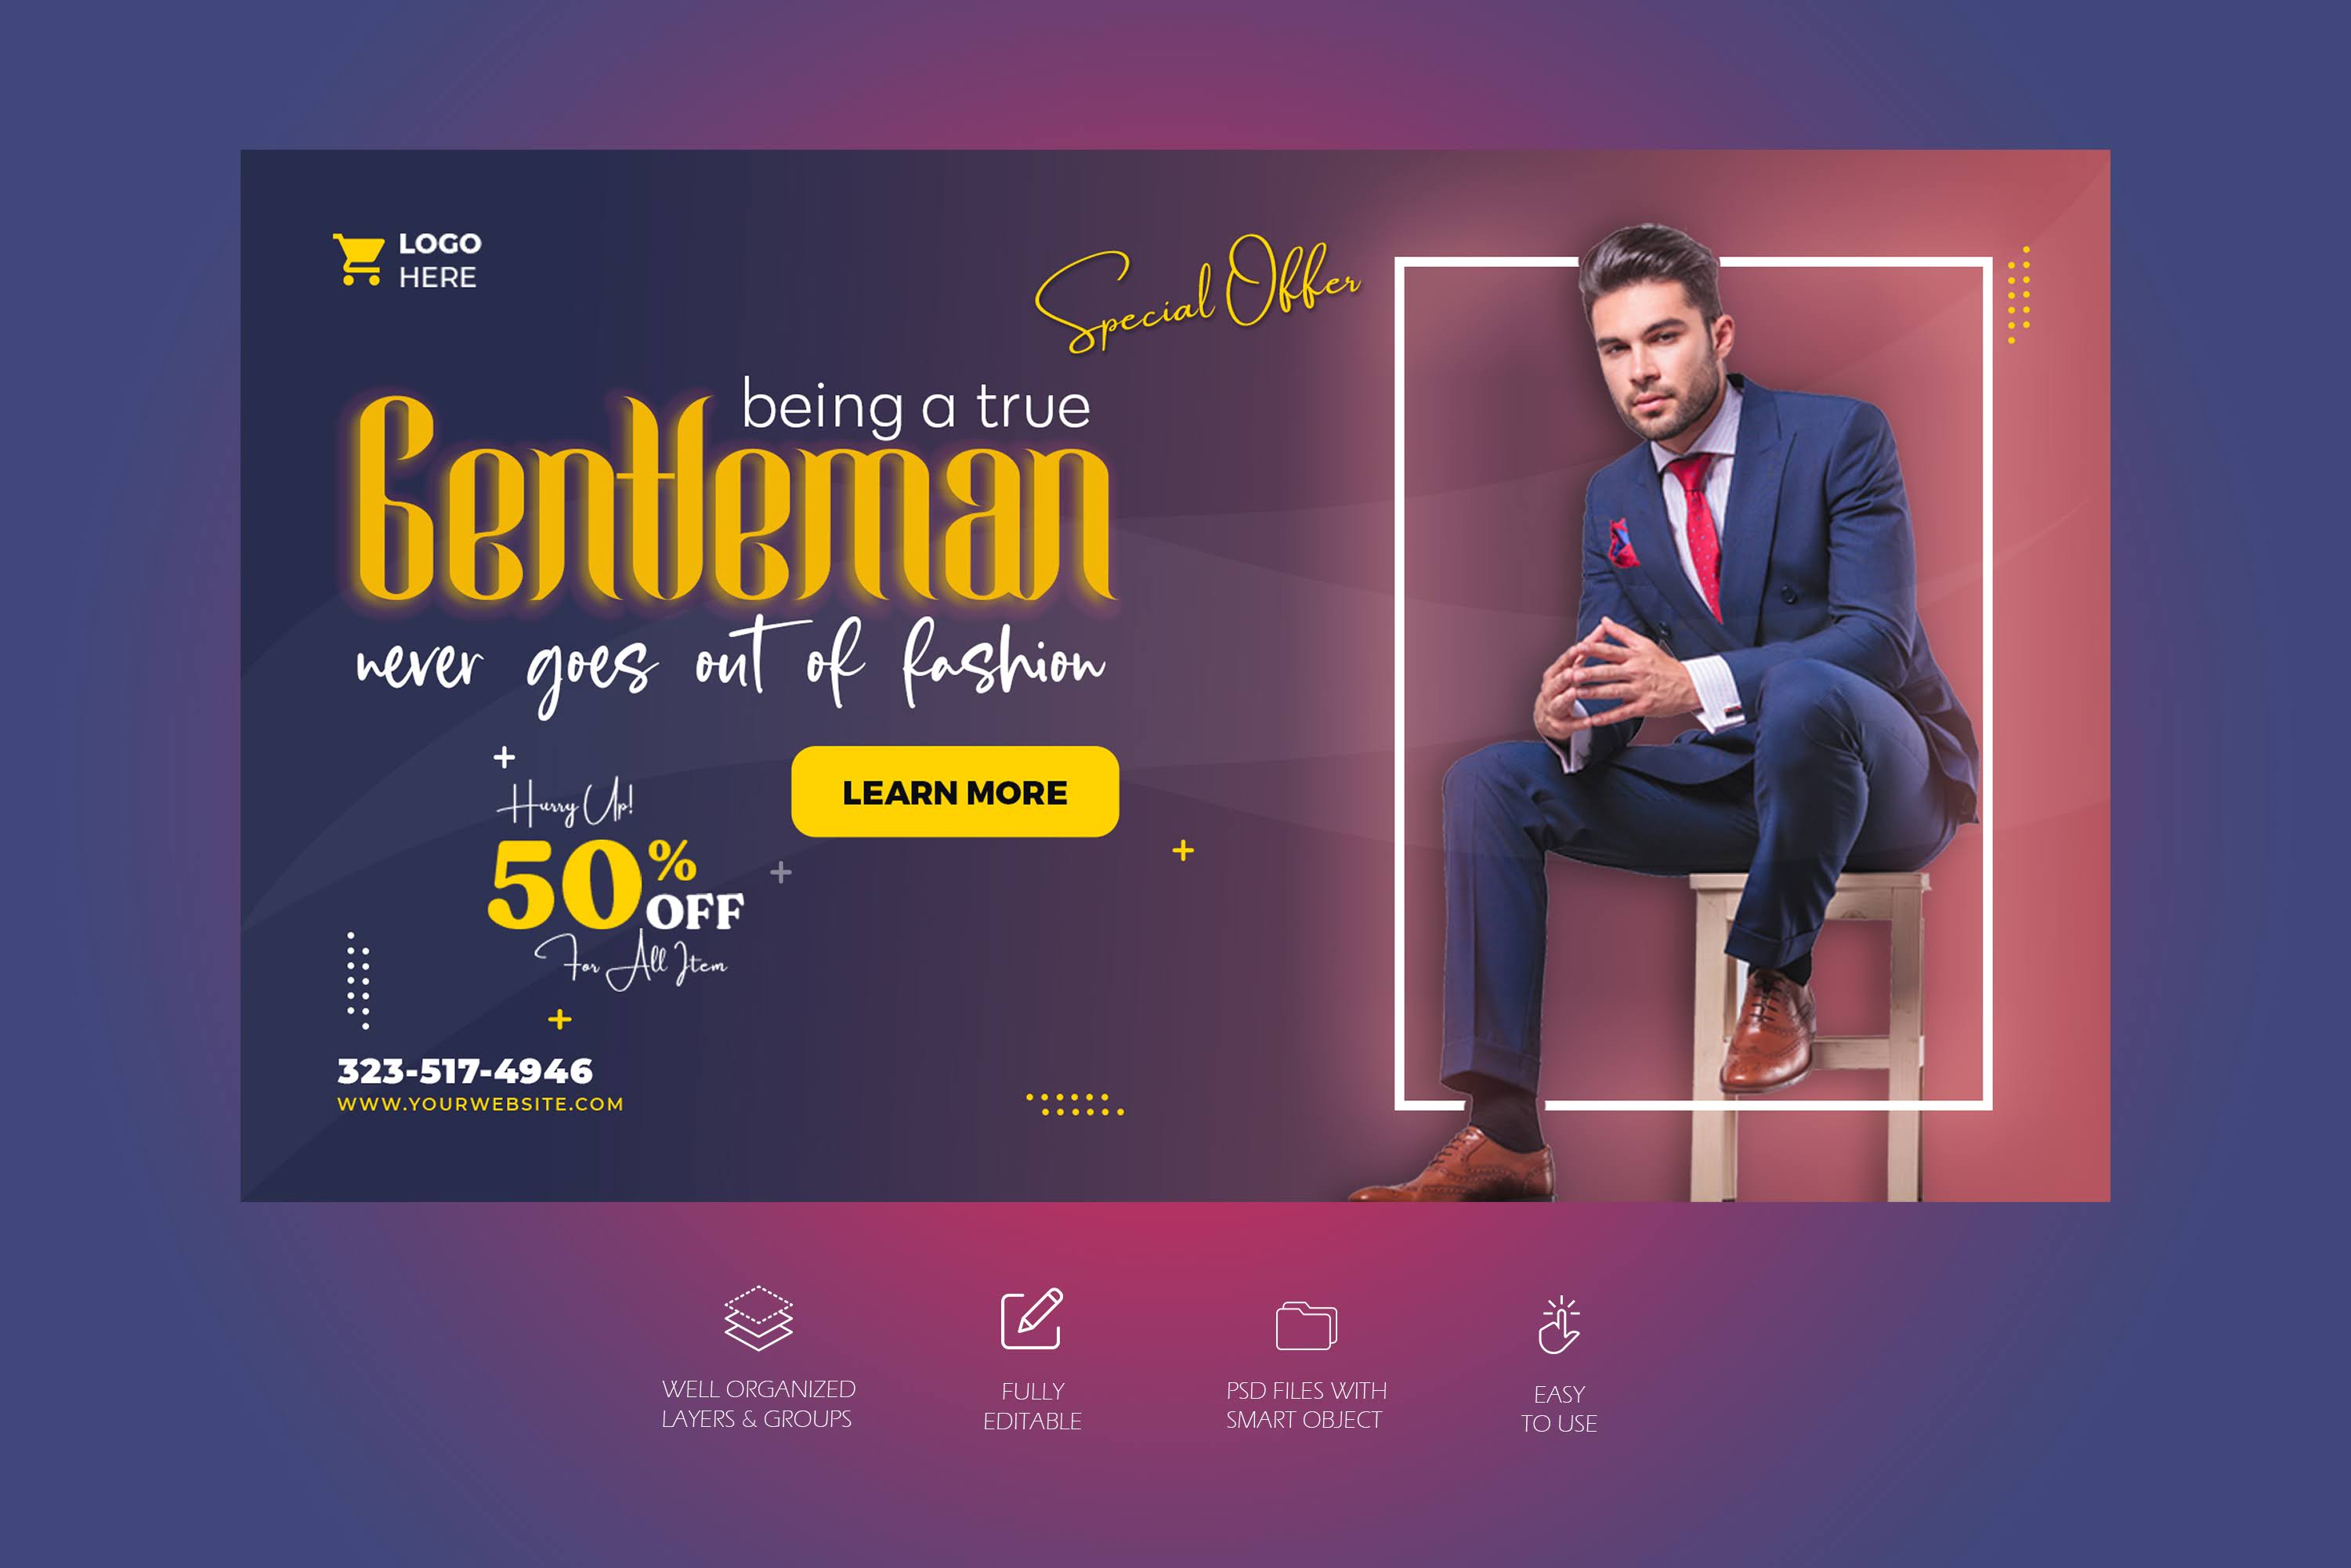Click the yellow plus below For All Item
This screenshot has height=1568, width=2351.
coord(560,1019)
